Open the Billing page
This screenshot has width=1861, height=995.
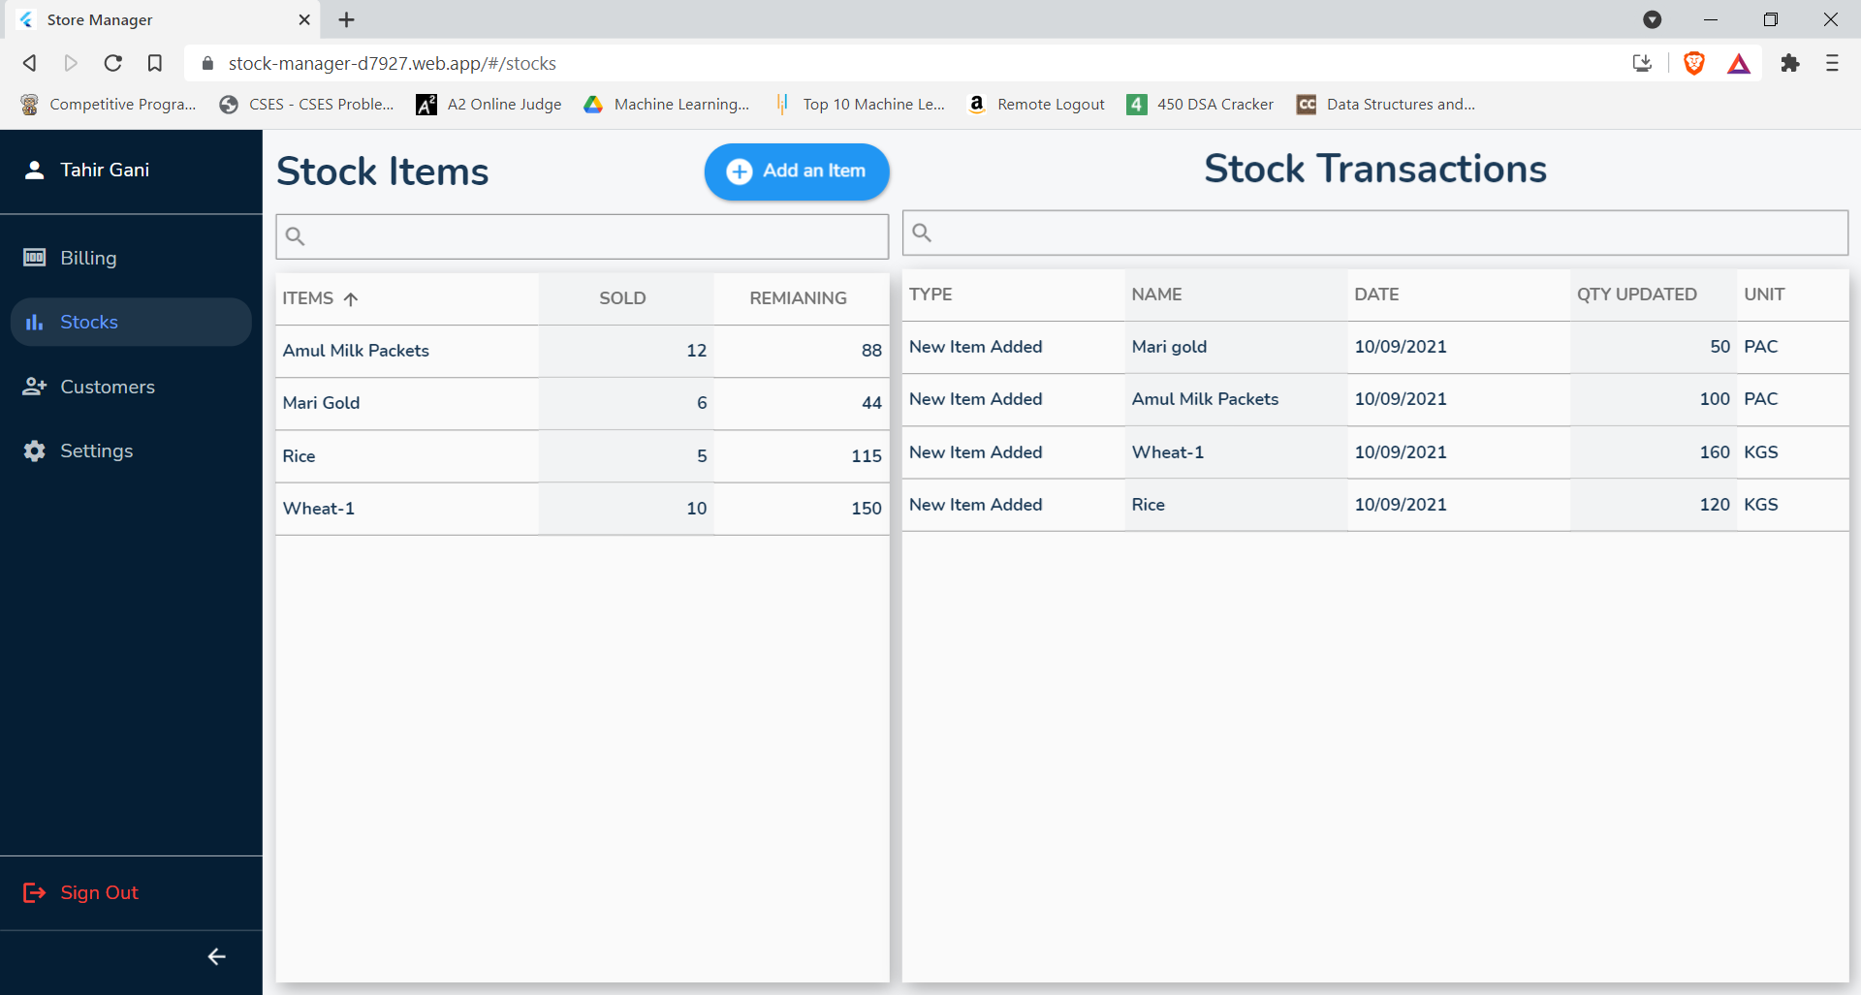[131, 258]
